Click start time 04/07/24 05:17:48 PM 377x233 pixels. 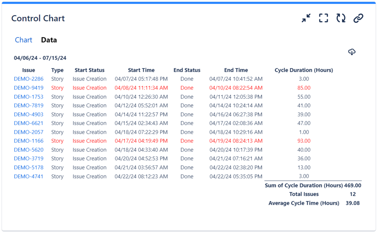[141, 79]
